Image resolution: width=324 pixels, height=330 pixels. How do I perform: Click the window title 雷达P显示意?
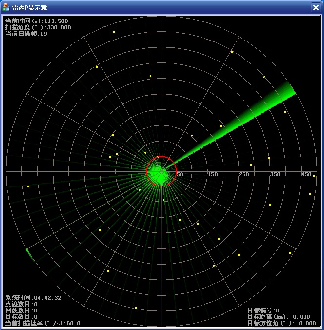29,8
